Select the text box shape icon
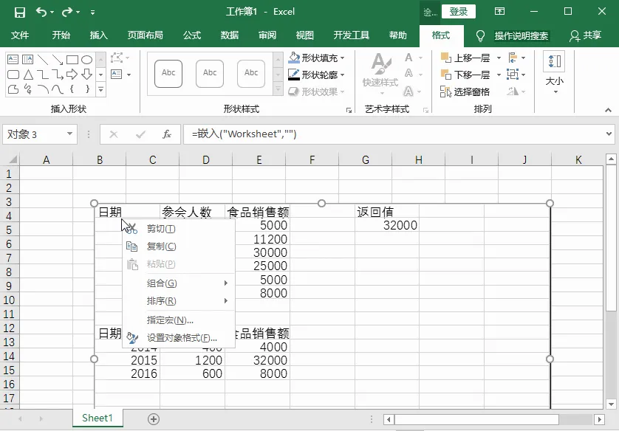Image resolution: width=619 pixels, height=431 pixels. tap(13, 60)
